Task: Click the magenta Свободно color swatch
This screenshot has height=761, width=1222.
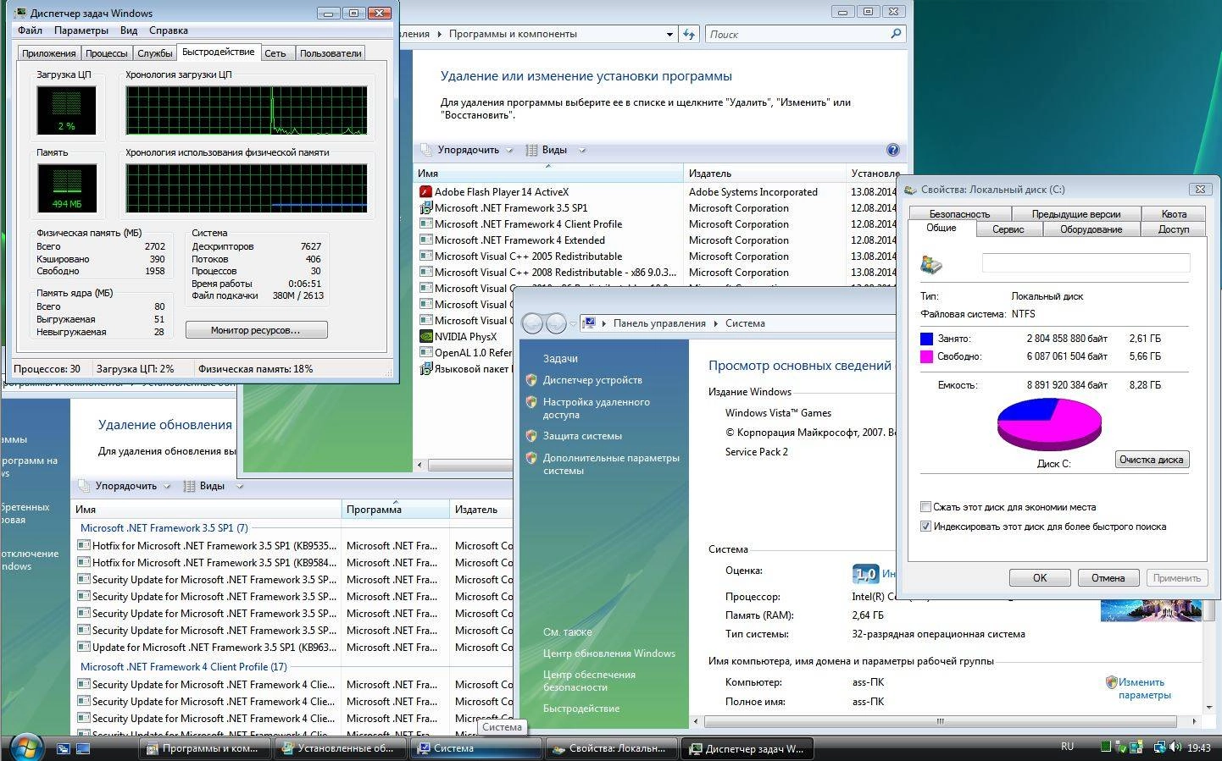Action: (926, 357)
